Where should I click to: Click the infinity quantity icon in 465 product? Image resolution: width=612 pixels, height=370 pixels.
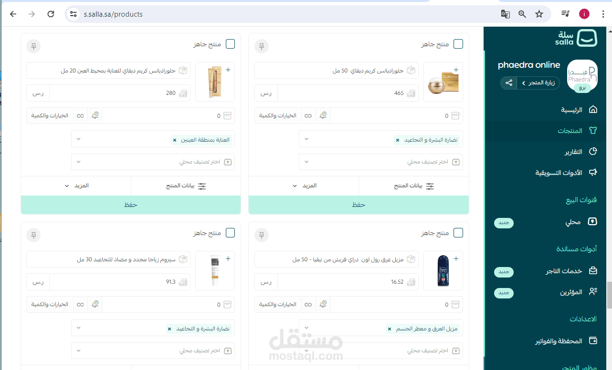308,116
